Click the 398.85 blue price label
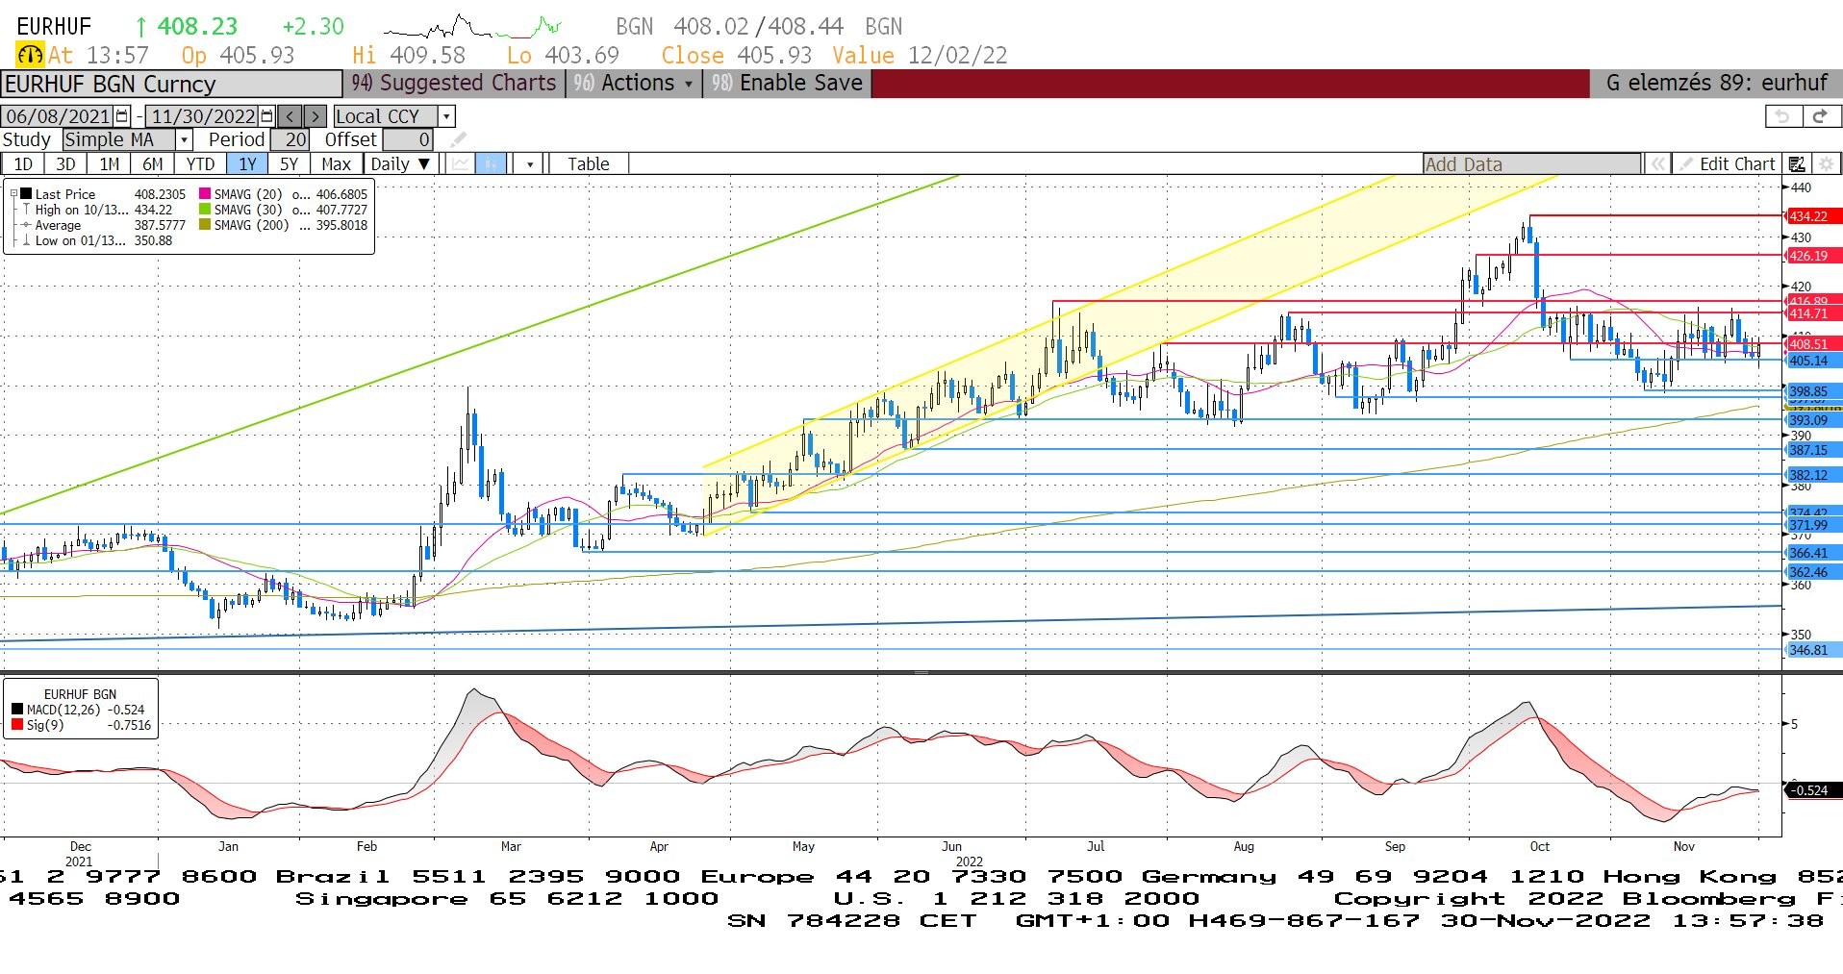Screen dimensions: 1843x974 1813,391
